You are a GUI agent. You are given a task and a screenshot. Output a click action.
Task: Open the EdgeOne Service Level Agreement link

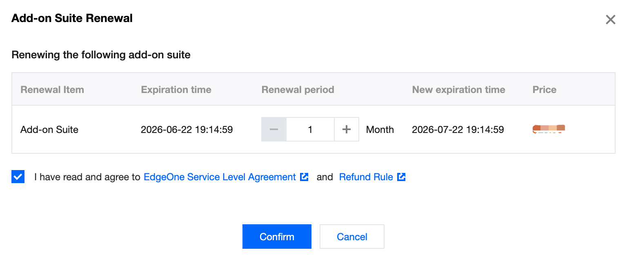tap(220, 177)
